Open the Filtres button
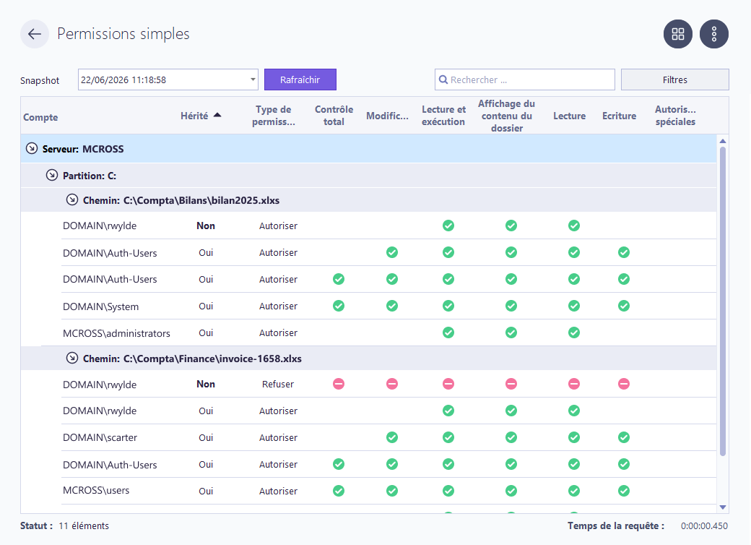Viewport: 751px width, 545px height. point(675,80)
